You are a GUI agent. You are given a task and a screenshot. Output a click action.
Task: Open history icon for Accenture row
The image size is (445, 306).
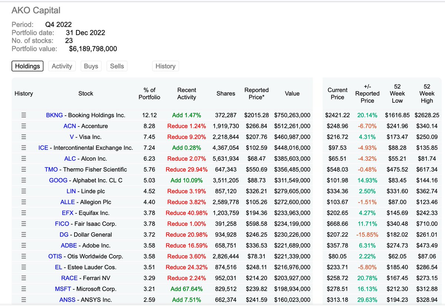tap(24, 126)
